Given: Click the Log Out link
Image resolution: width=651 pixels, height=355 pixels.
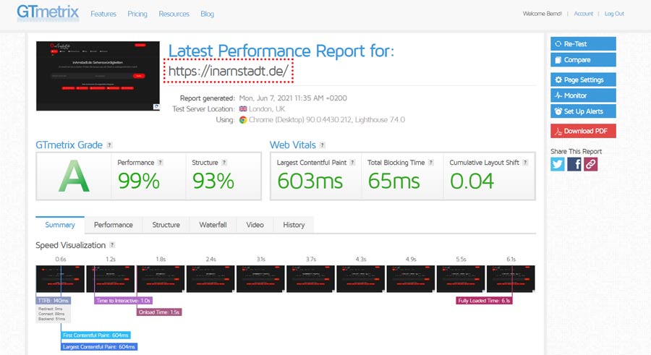Looking at the screenshot, I should point(613,14).
